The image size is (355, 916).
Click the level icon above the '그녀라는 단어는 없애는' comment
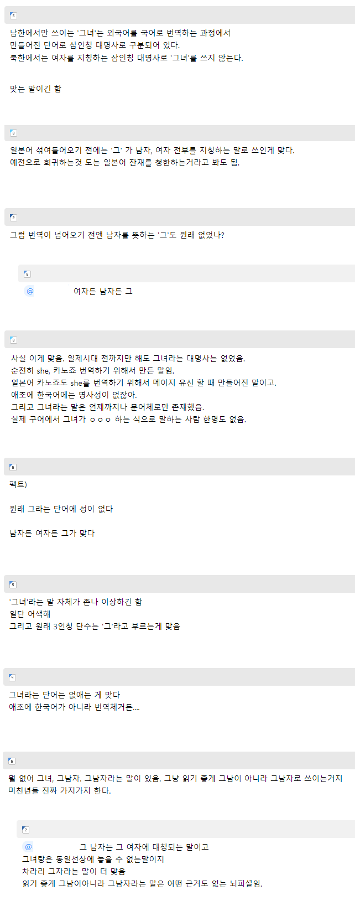[x=12, y=677]
